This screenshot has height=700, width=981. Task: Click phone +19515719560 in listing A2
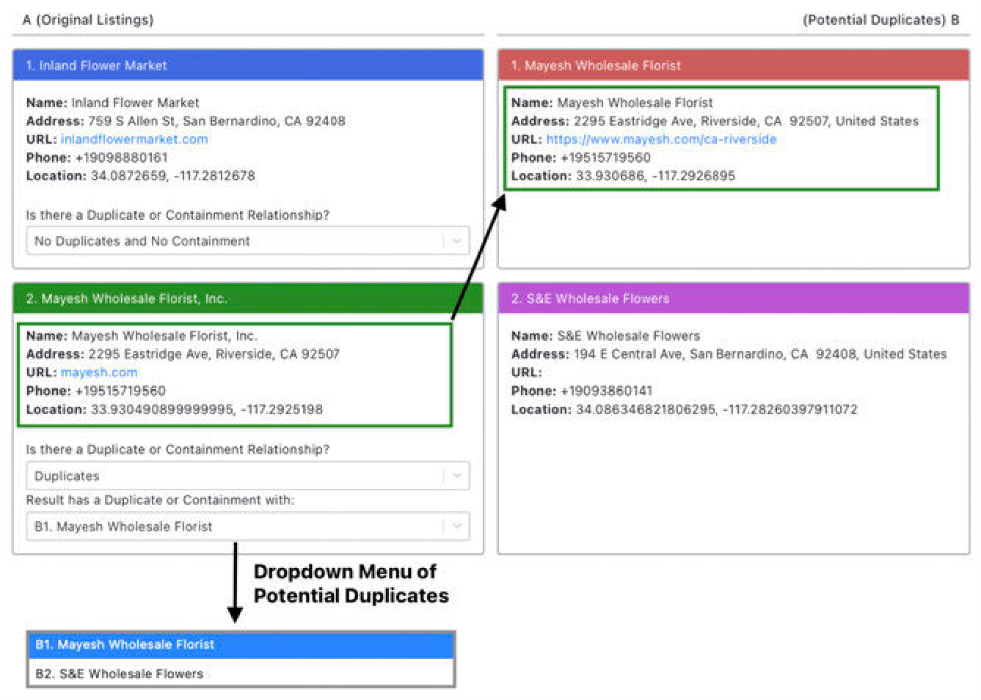point(120,391)
